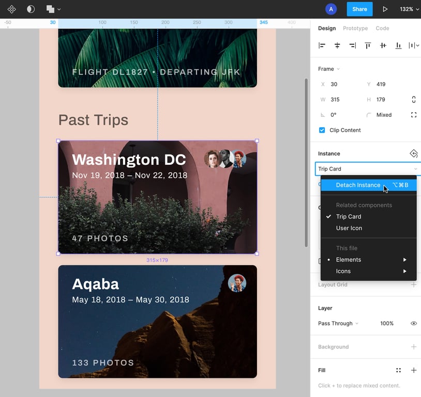Toggle layer visibility eye icon
Viewport: 421px width, 397px height.
413,324
